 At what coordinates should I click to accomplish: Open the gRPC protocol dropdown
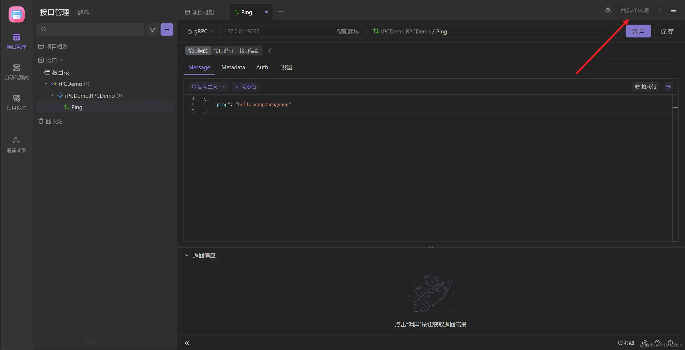click(201, 31)
